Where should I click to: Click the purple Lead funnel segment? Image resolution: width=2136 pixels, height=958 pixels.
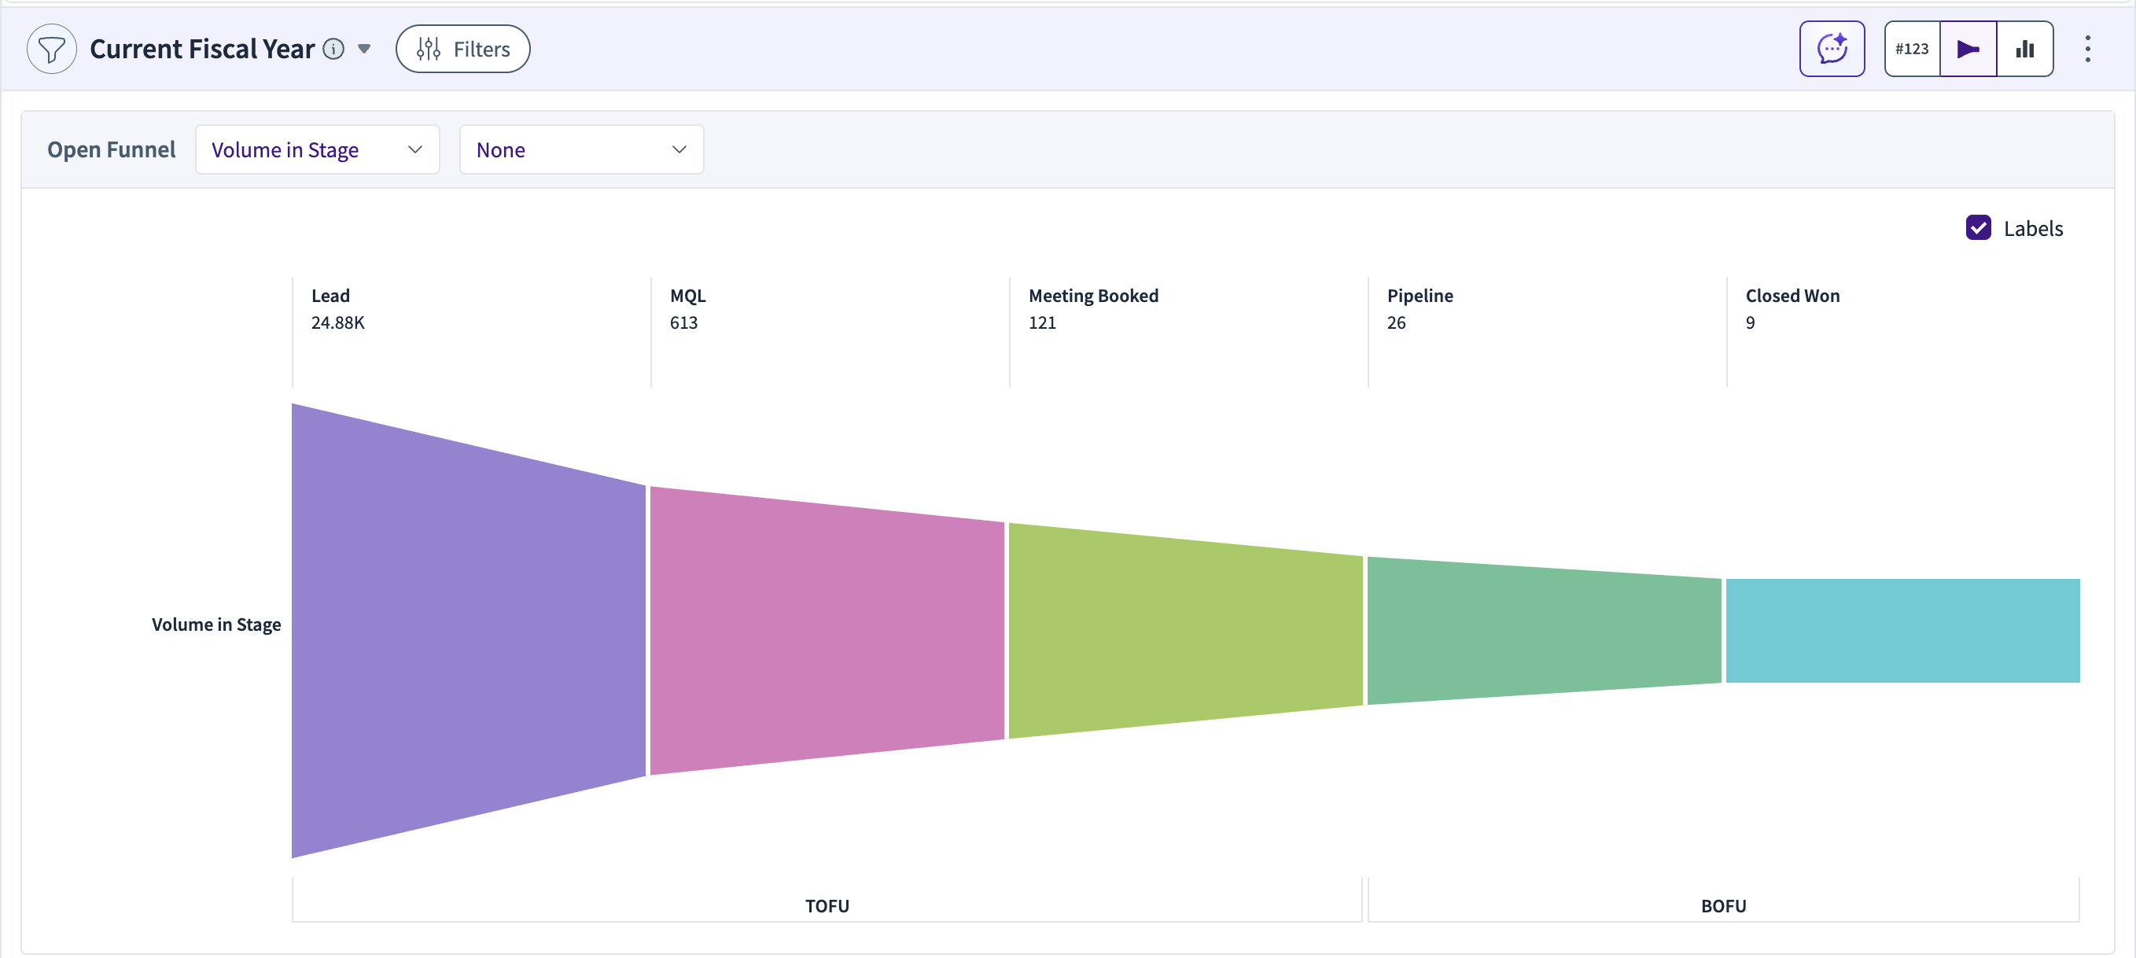[x=469, y=630]
